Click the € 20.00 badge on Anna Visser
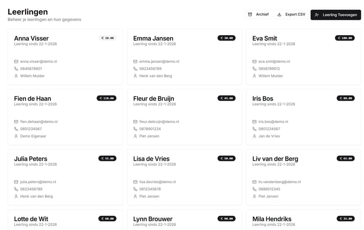The width and height of the screenshot is (364, 230). pyautogui.click(x=107, y=38)
